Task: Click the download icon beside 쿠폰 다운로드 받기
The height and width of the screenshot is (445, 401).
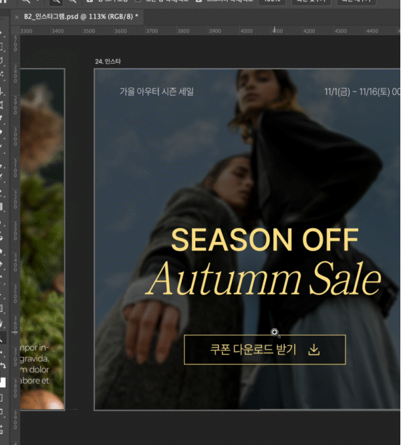Action: (314, 349)
